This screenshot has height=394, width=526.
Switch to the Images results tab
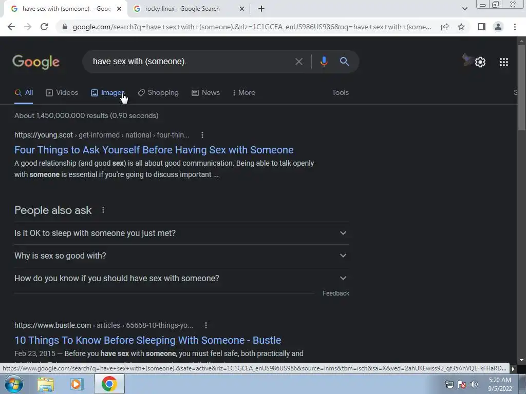click(108, 92)
